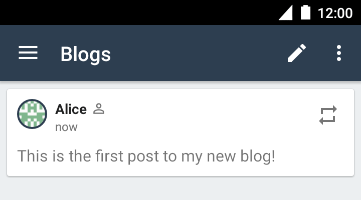The height and width of the screenshot is (200, 361).
Task: Tap the battery icon in status bar
Action: (x=305, y=12)
